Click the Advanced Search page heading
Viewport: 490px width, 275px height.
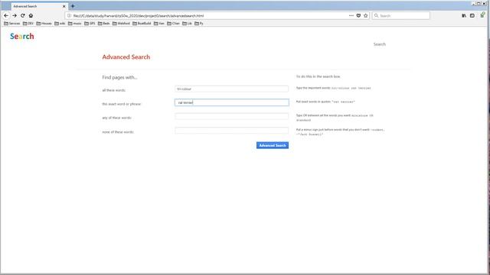[126, 57]
